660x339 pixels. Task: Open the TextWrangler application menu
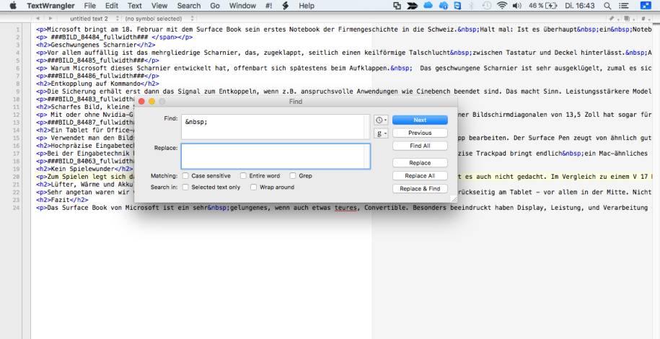(x=50, y=6)
